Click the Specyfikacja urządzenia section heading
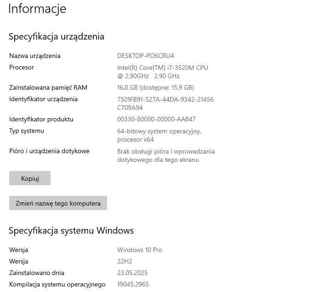This screenshot has height=292, width=319. pyautogui.click(x=57, y=36)
